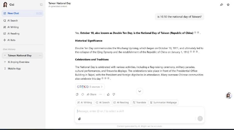Click the share arrow icon in header
Screen dimensions: 234x130
click(x=221, y=5)
